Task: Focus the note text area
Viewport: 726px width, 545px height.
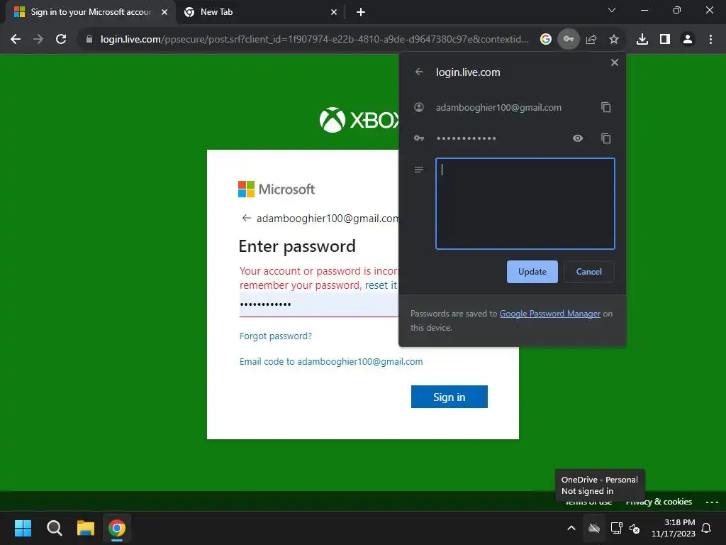Action: pyautogui.click(x=525, y=204)
